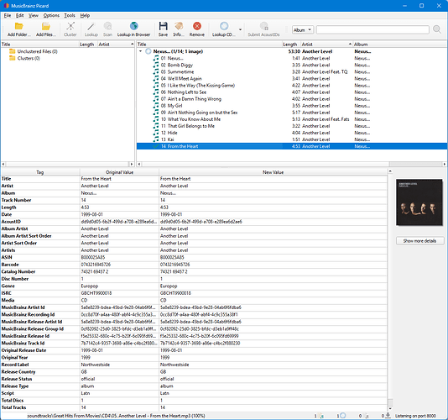Viewport: 448px width, 420px height.
Task: Click music note icon of 03 Summertime
Action: point(156,71)
